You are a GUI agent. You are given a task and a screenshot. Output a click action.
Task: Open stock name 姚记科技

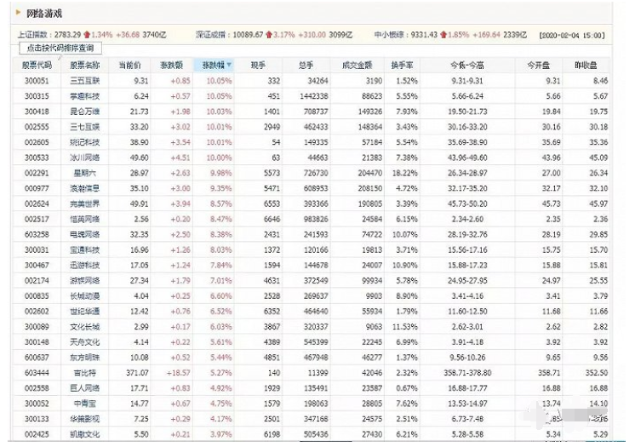click(x=84, y=142)
